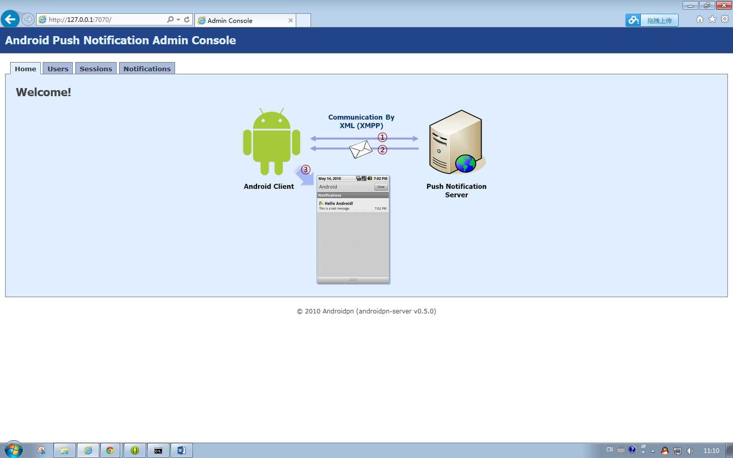Refresh the page with the reload icon
Viewport: 733px width, 458px height.
[x=187, y=19]
